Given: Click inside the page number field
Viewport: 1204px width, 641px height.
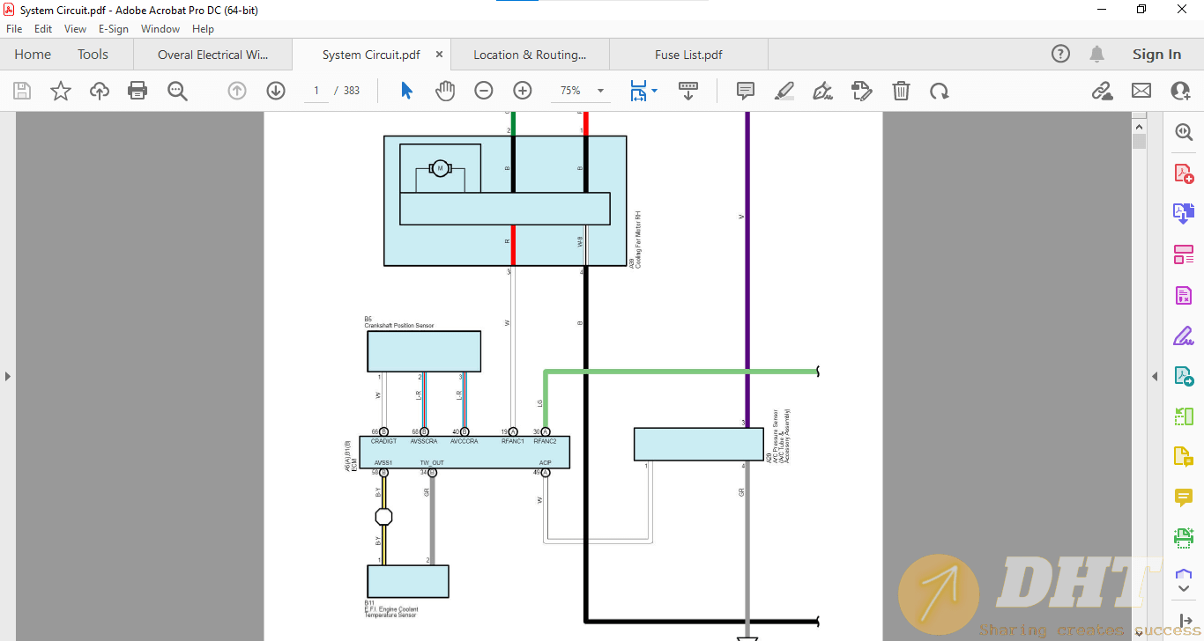Looking at the screenshot, I should click(x=316, y=90).
